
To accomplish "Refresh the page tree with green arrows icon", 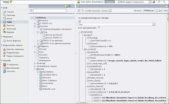I will 69,6.
